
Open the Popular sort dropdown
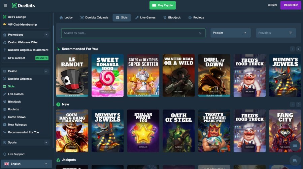click(231, 33)
